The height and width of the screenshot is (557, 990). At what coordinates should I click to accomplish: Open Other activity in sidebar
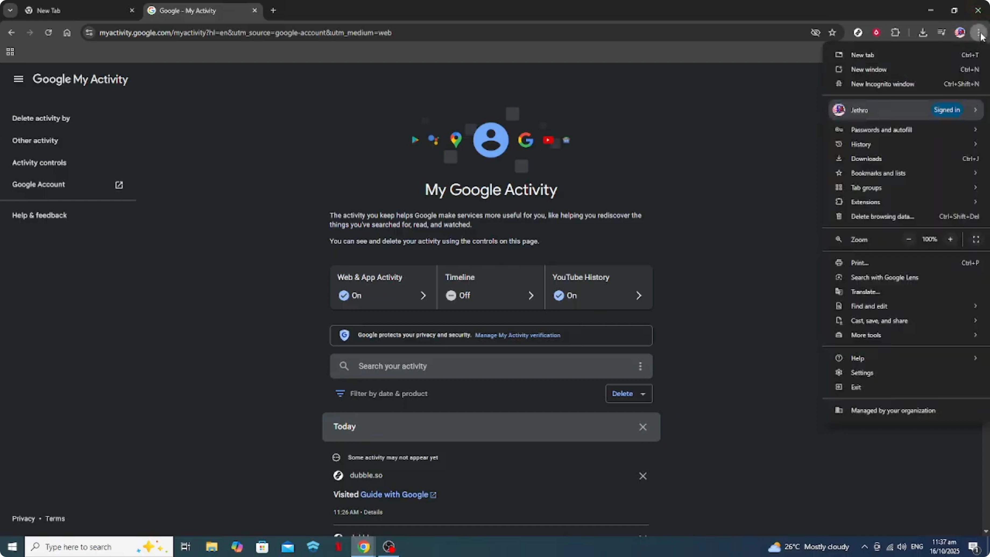35,140
